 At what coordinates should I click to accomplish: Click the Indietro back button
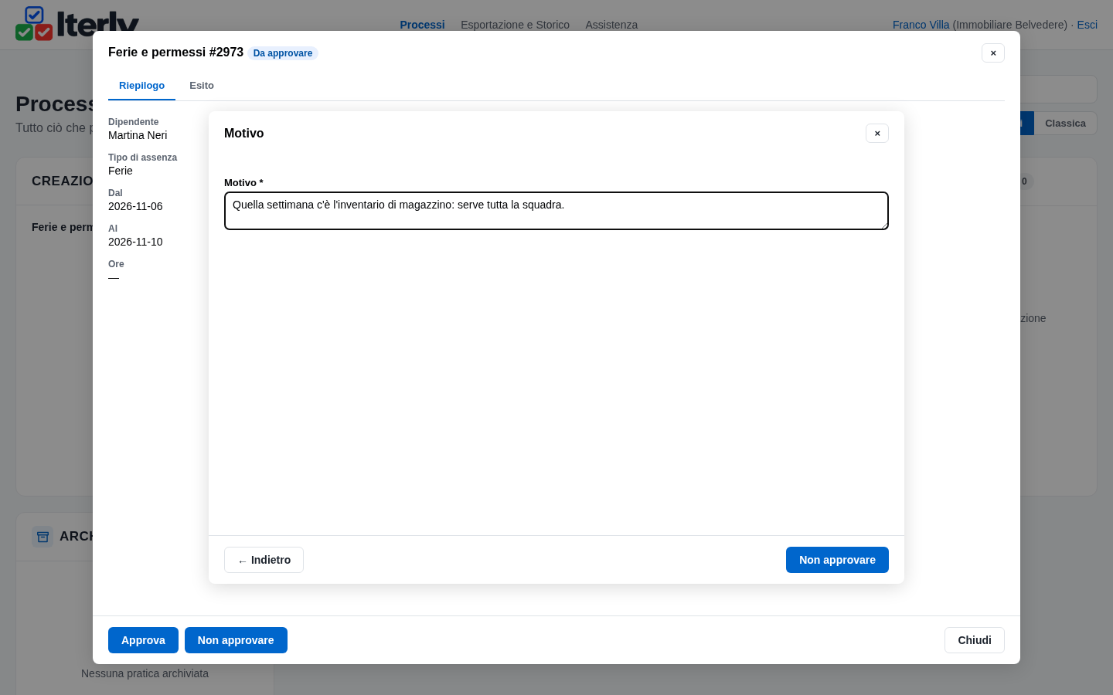click(264, 560)
